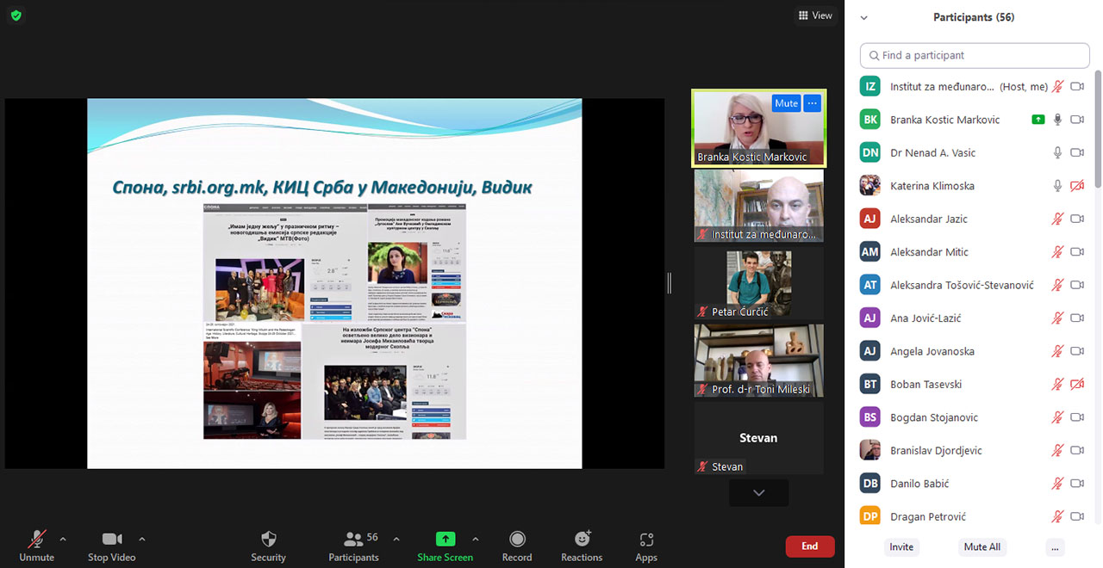Click the divider handle beside video strip
Screen dimensions: 1103x568
coord(670,283)
